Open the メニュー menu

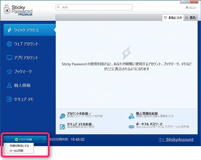point(191,8)
